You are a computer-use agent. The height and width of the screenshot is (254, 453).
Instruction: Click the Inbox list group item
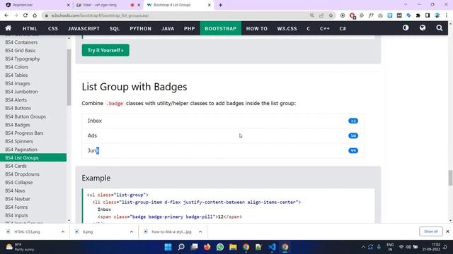[x=223, y=121]
